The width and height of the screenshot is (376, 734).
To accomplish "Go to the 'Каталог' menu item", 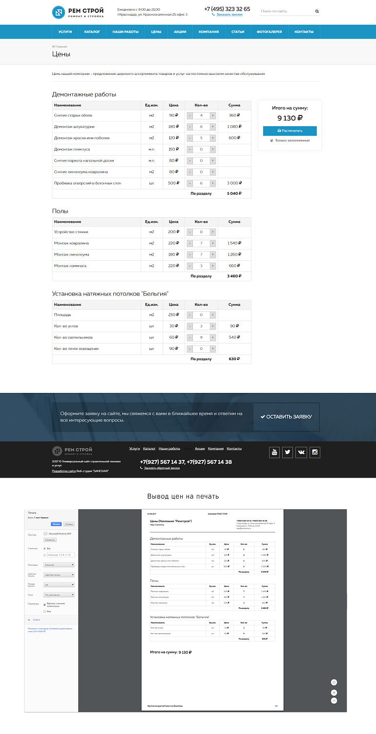I will [92, 31].
